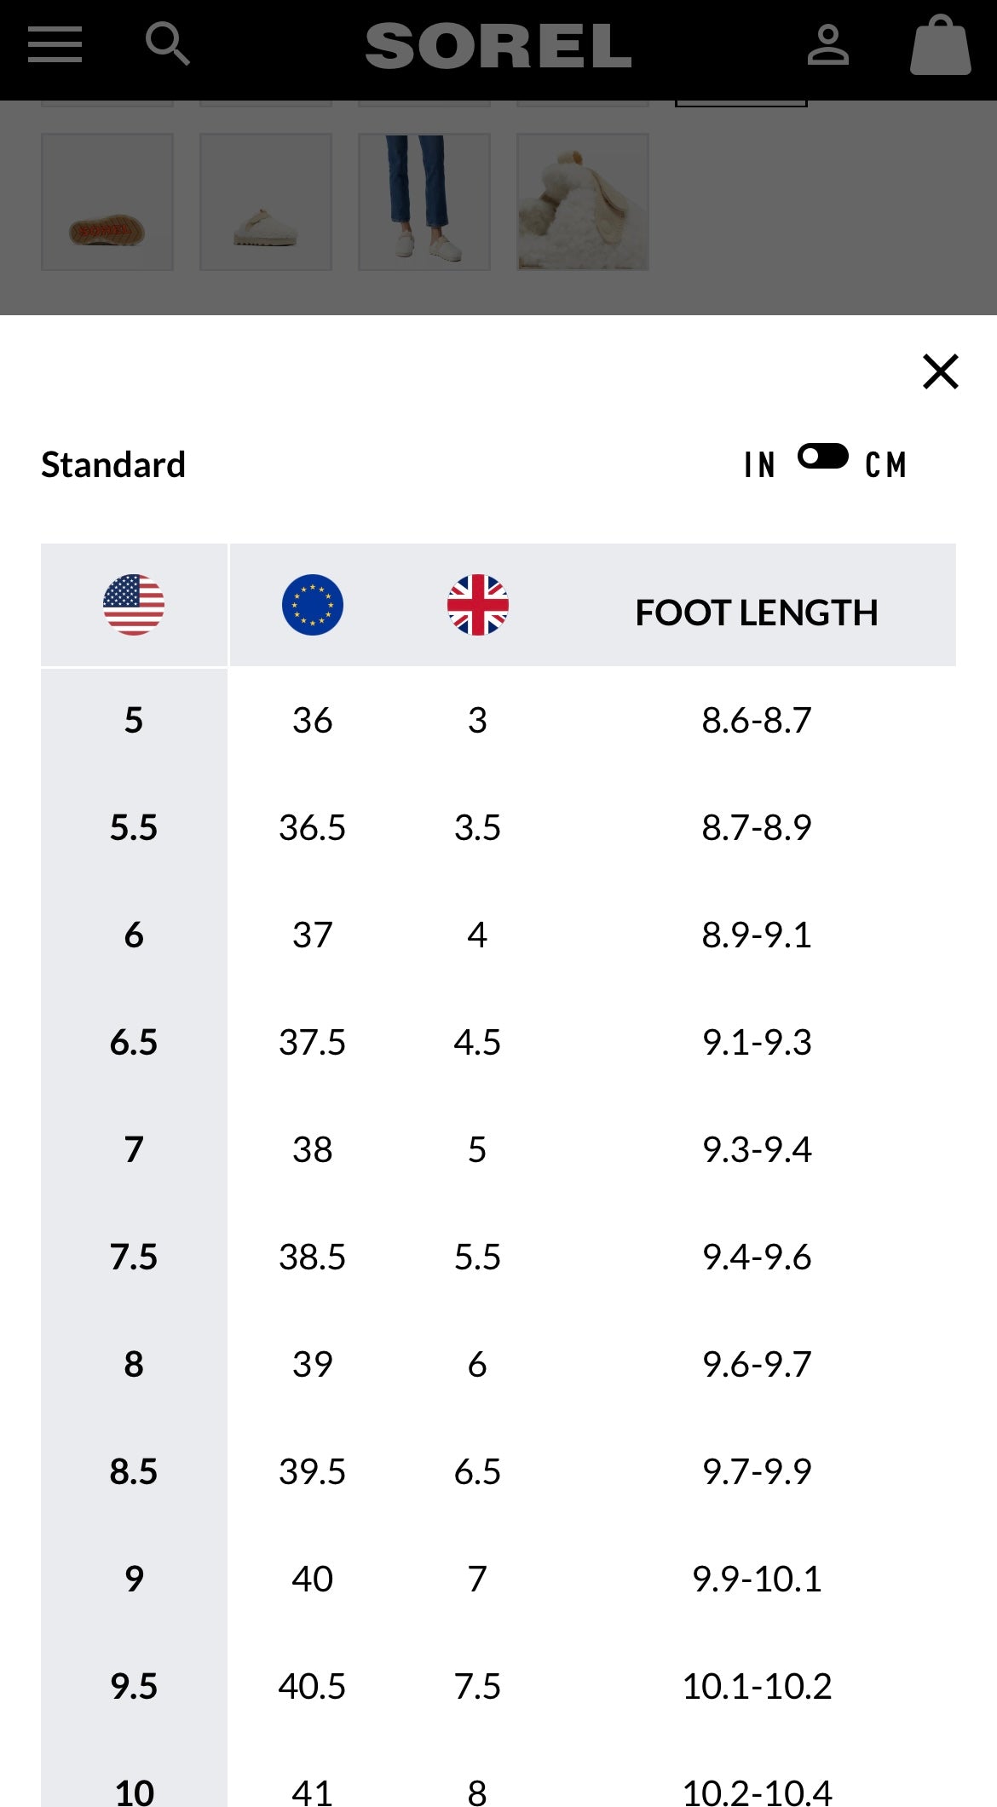
Task: Click the UK flag column header
Action: [x=477, y=605]
